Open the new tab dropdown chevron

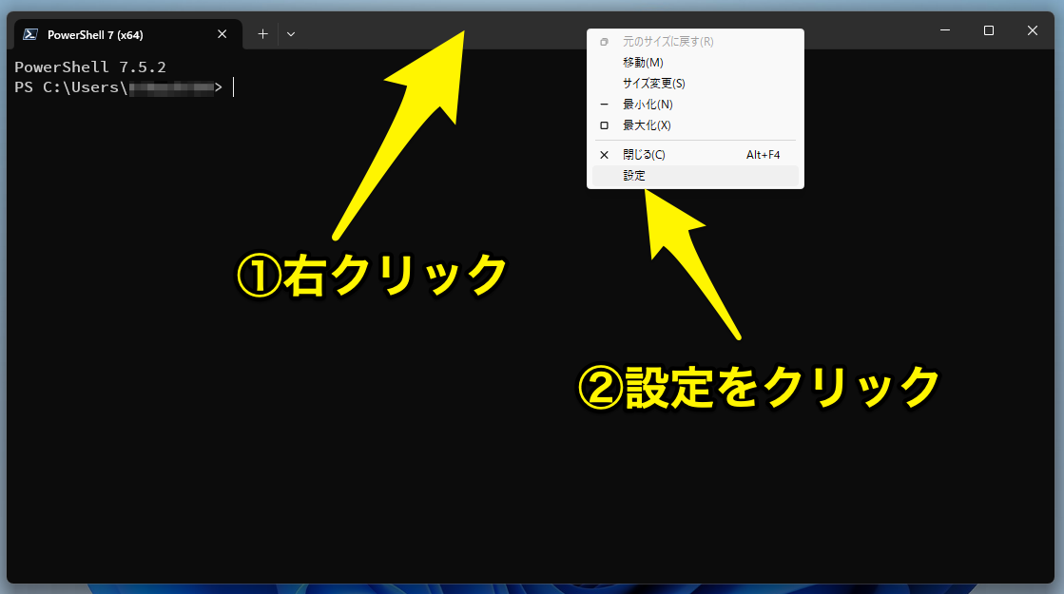(290, 33)
